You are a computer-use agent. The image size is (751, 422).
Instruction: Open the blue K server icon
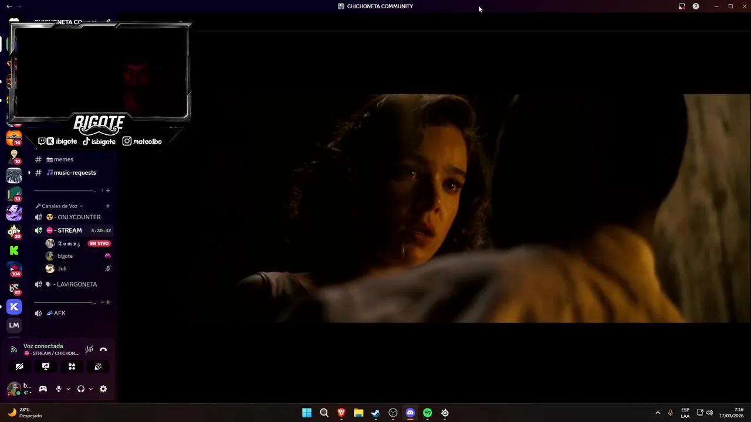pyautogui.click(x=14, y=307)
